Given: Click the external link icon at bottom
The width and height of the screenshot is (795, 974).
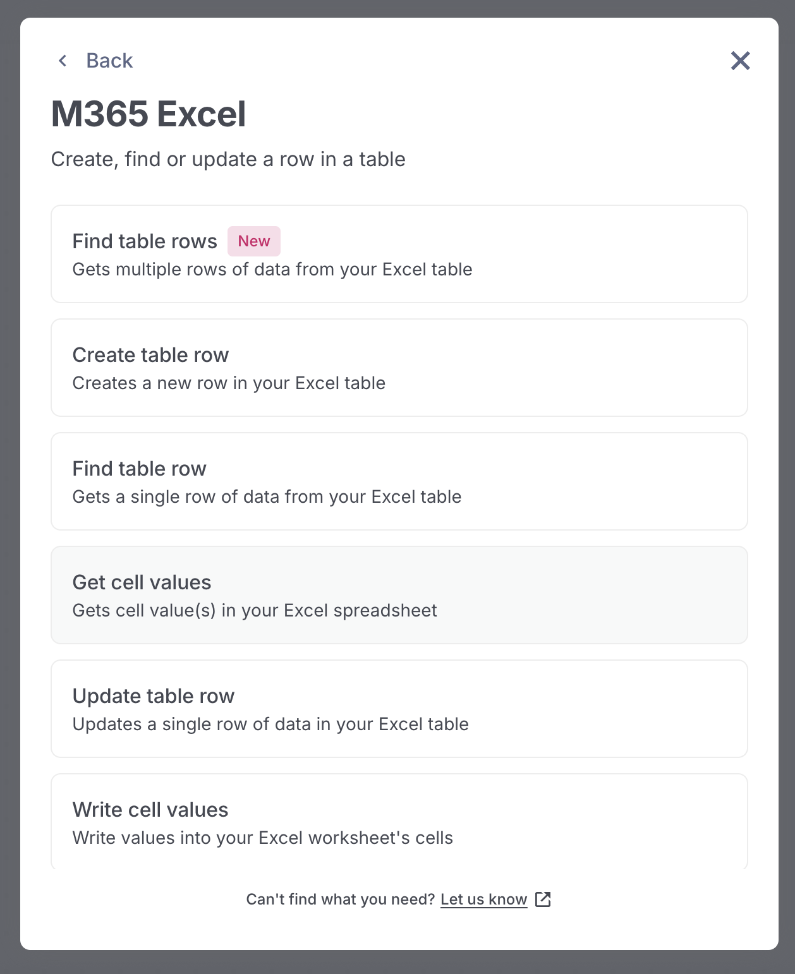Looking at the screenshot, I should pyautogui.click(x=543, y=899).
